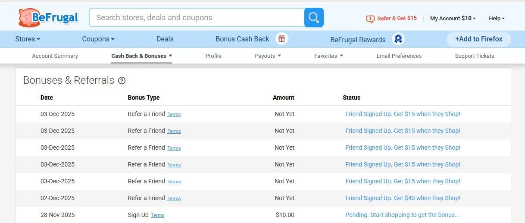Click the Sign-Up bonus type text
The width and height of the screenshot is (525, 223).
coord(138,215)
